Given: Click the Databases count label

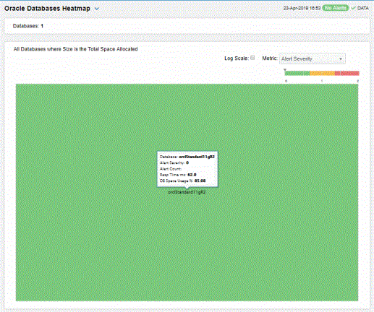Looking at the screenshot, I should (28, 26).
